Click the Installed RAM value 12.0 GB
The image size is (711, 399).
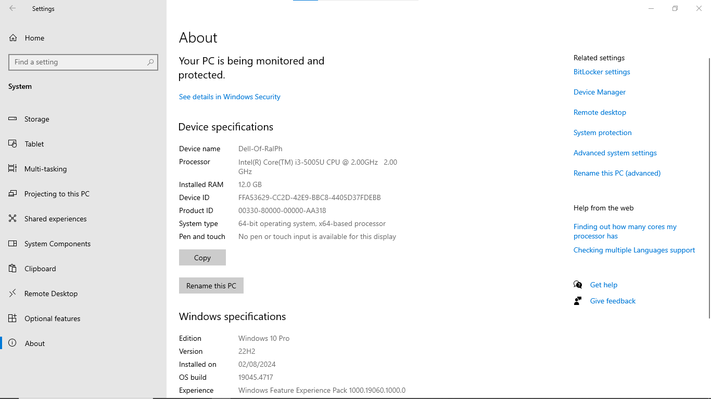250,184
